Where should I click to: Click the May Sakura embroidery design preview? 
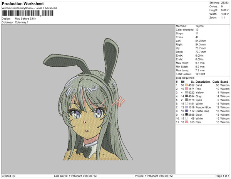click(x=88, y=99)
